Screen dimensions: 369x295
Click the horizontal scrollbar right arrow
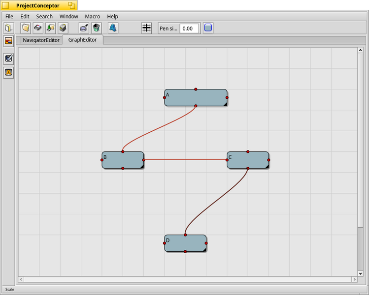(355, 279)
